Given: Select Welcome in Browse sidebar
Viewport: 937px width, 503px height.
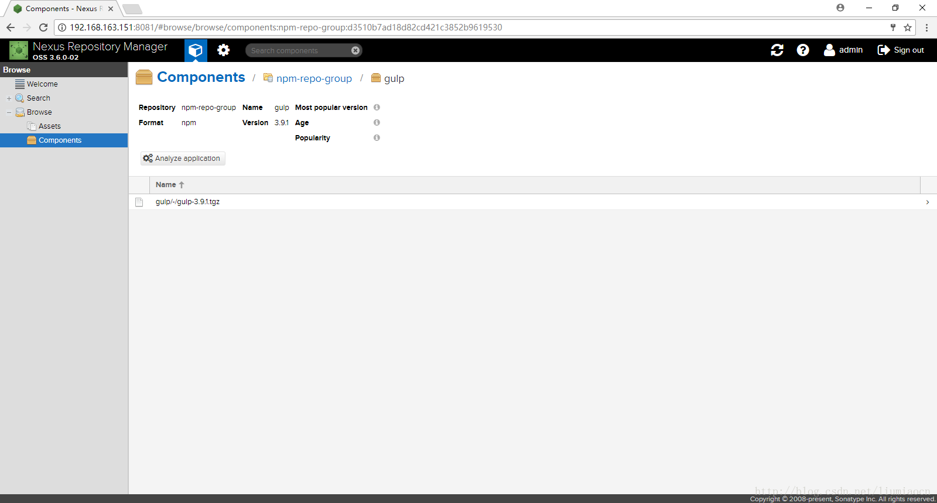Looking at the screenshot, I should pyautogui.click(x=42, y=84).
